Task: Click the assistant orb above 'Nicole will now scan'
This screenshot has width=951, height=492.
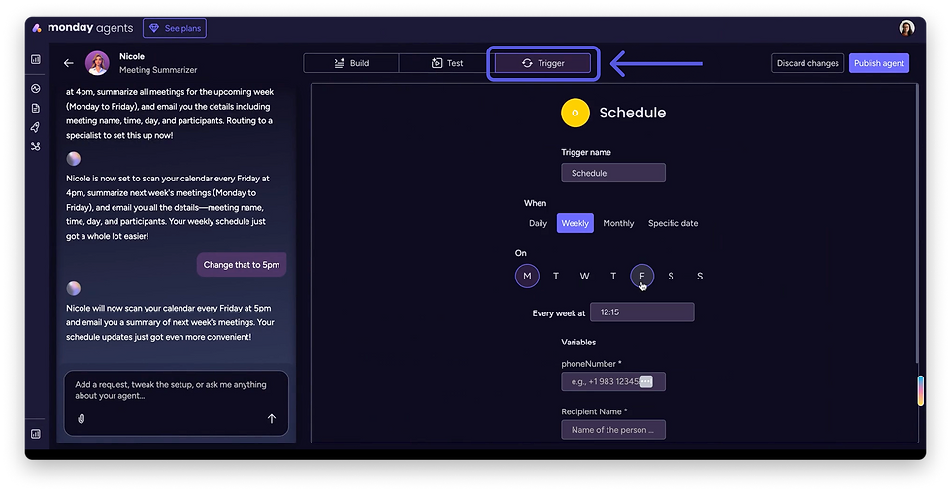Action: [74, 288]
